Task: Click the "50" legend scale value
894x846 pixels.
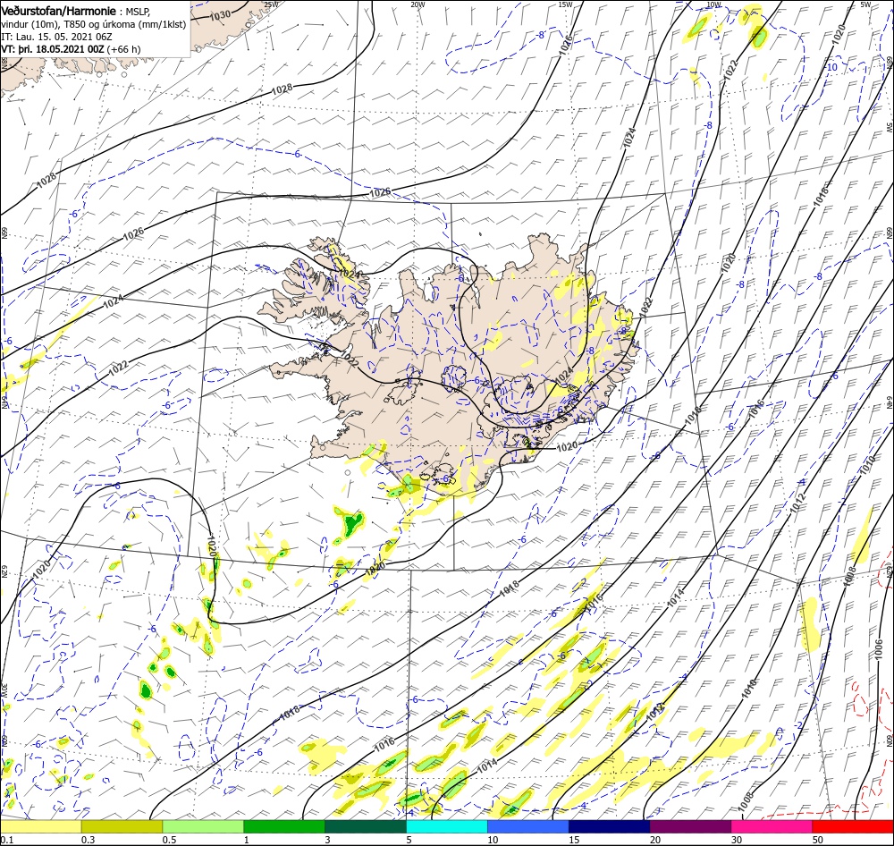Action: [x=818, y=840]
